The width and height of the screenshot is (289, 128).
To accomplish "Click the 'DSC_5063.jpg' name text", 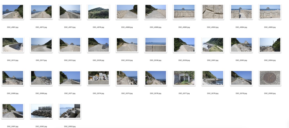I will (241, 60).
